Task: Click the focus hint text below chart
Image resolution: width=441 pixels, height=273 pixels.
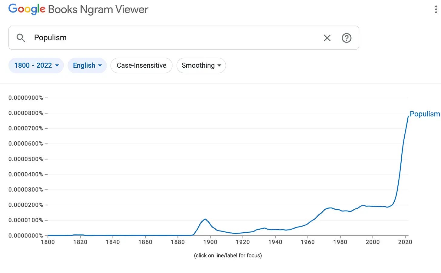Action: (228, 255)
